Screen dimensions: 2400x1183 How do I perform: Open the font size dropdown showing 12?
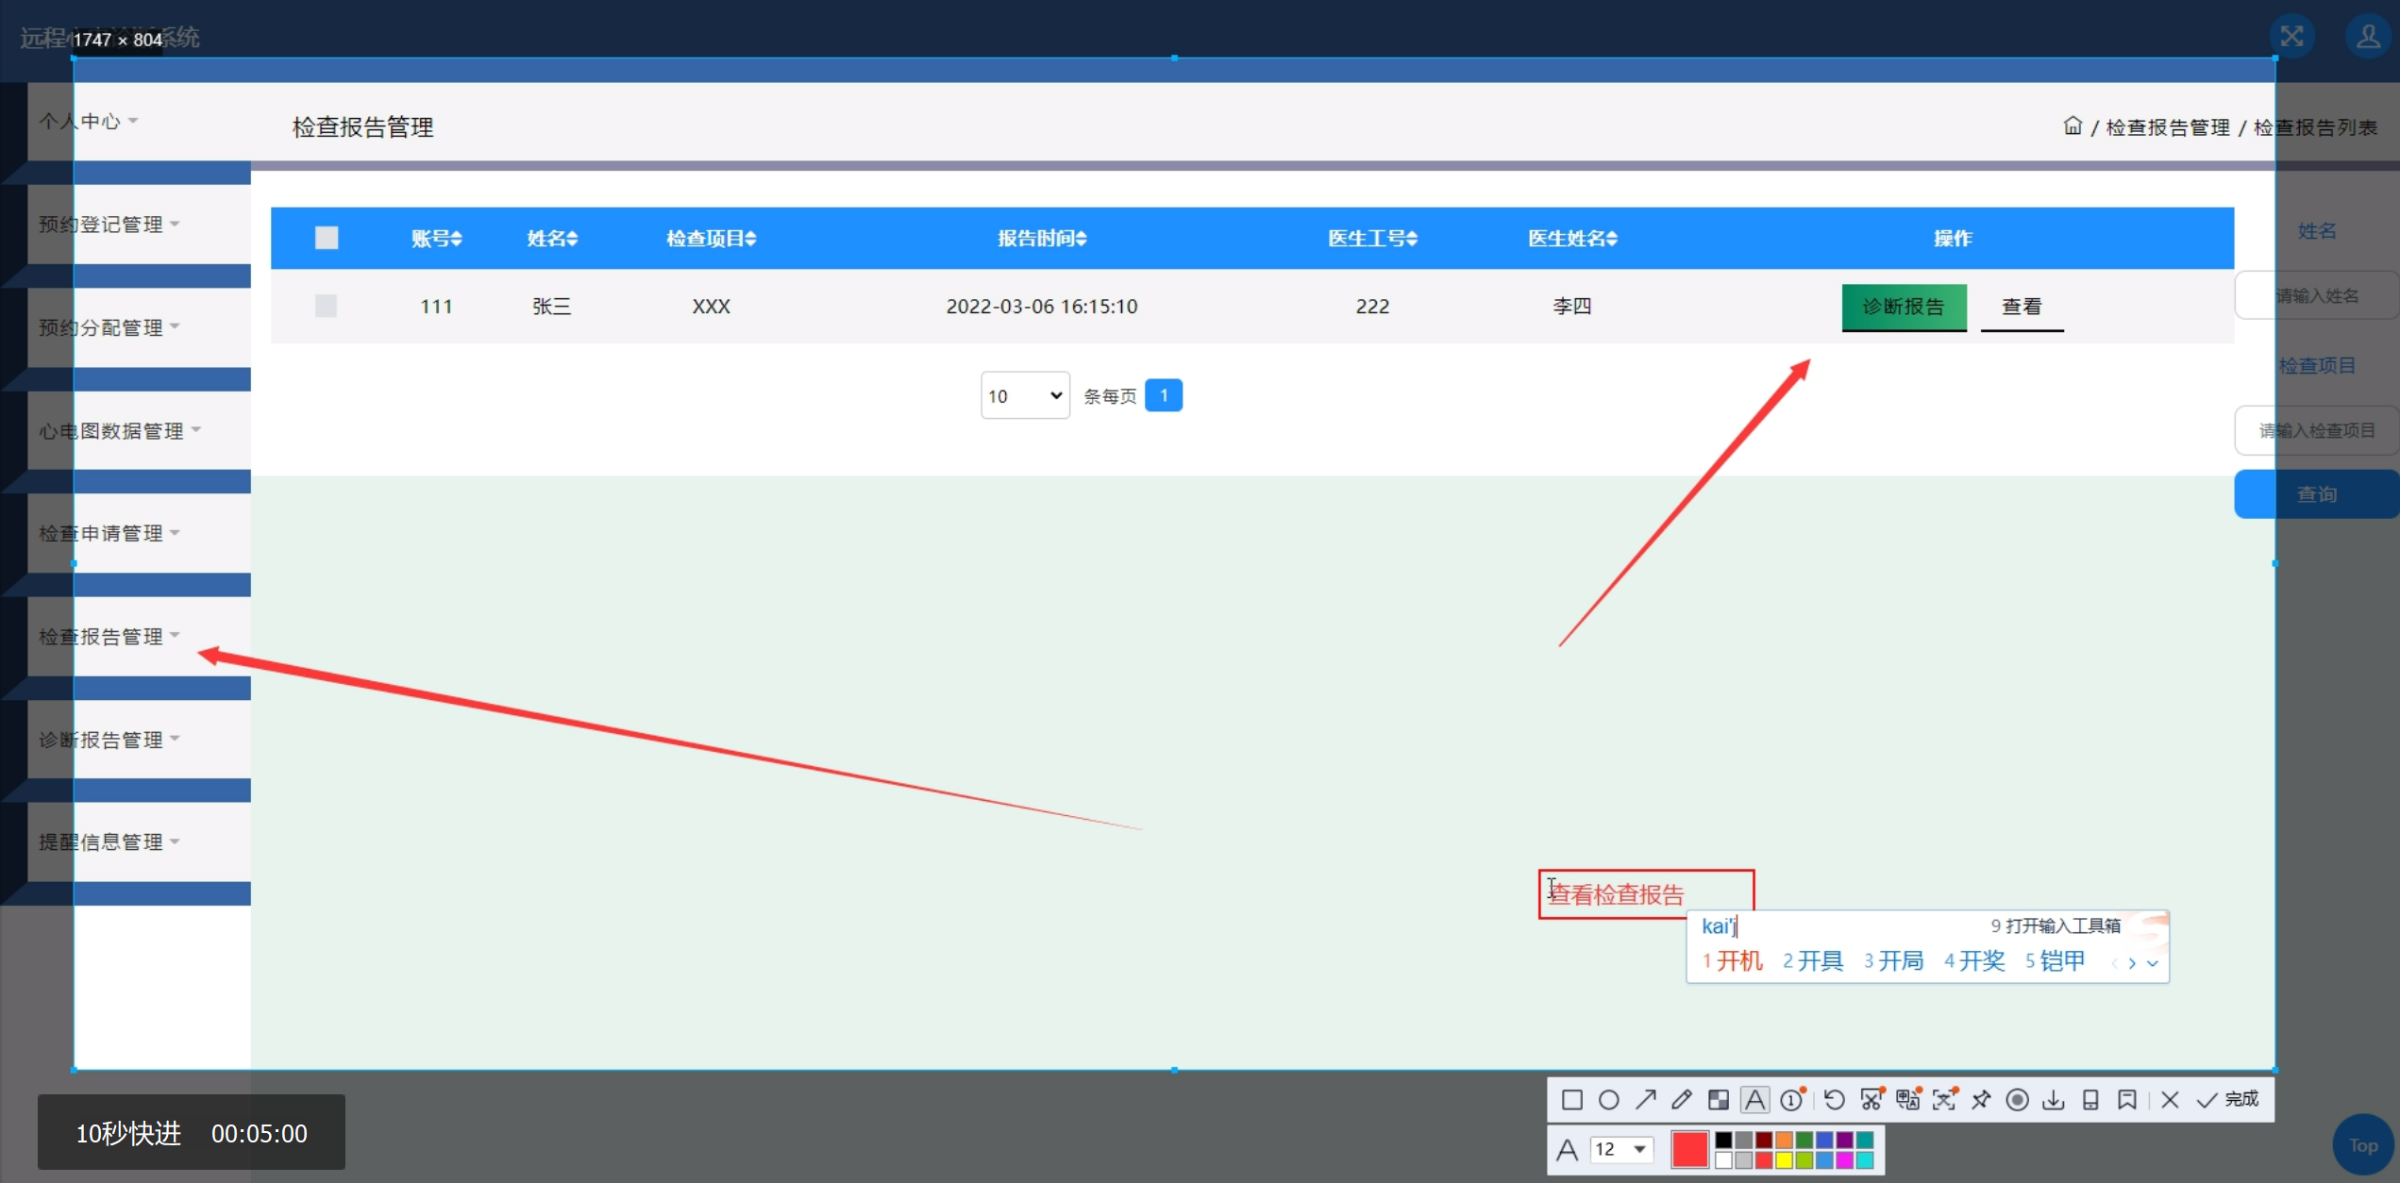pos(1621,1150)
